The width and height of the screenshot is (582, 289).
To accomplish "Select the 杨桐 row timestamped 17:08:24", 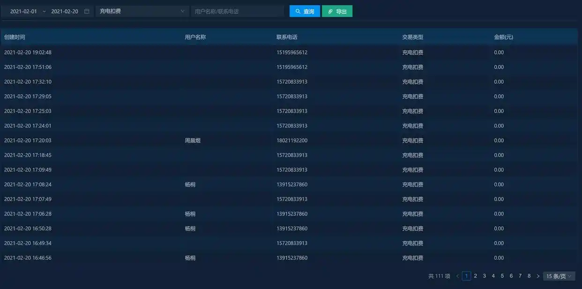I will [x=291, y=183].
